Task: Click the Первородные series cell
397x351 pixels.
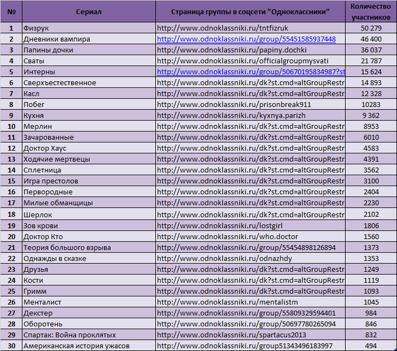Action: (89, 192)
